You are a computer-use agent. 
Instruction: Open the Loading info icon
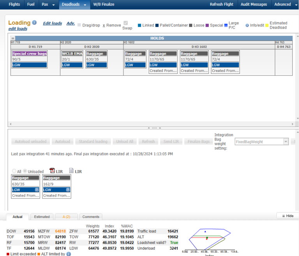34,23
